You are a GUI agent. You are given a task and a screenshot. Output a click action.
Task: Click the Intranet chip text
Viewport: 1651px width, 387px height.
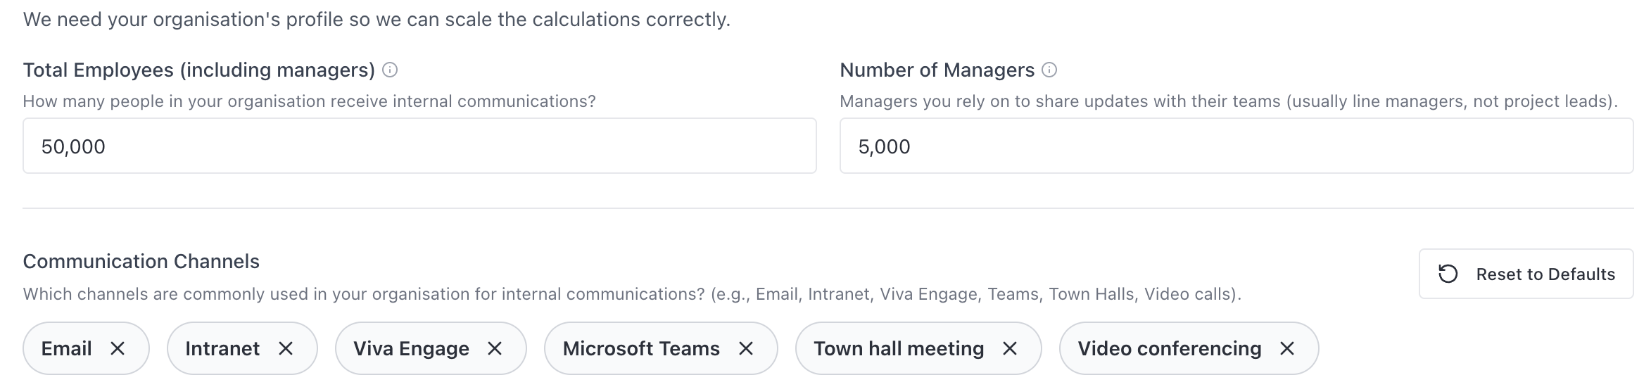pos(222,348)
